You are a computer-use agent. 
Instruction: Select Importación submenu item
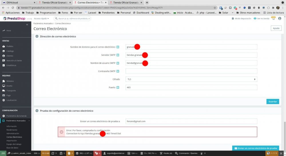point(11,141)
